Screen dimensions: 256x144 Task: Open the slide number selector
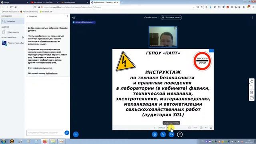tap(163, 128)
